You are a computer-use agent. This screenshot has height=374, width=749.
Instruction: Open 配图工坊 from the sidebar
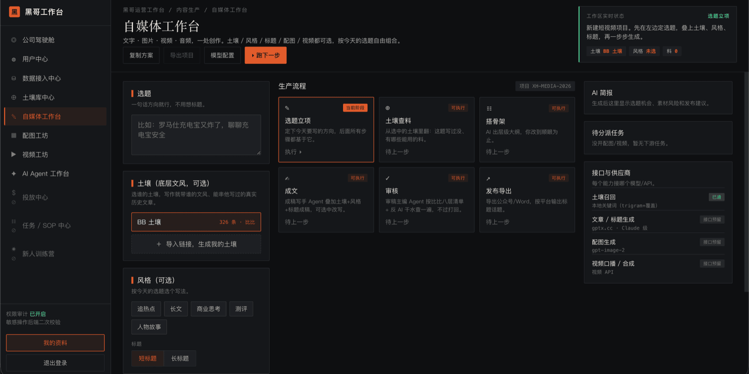pyautogui.click(x=55, y=135)
